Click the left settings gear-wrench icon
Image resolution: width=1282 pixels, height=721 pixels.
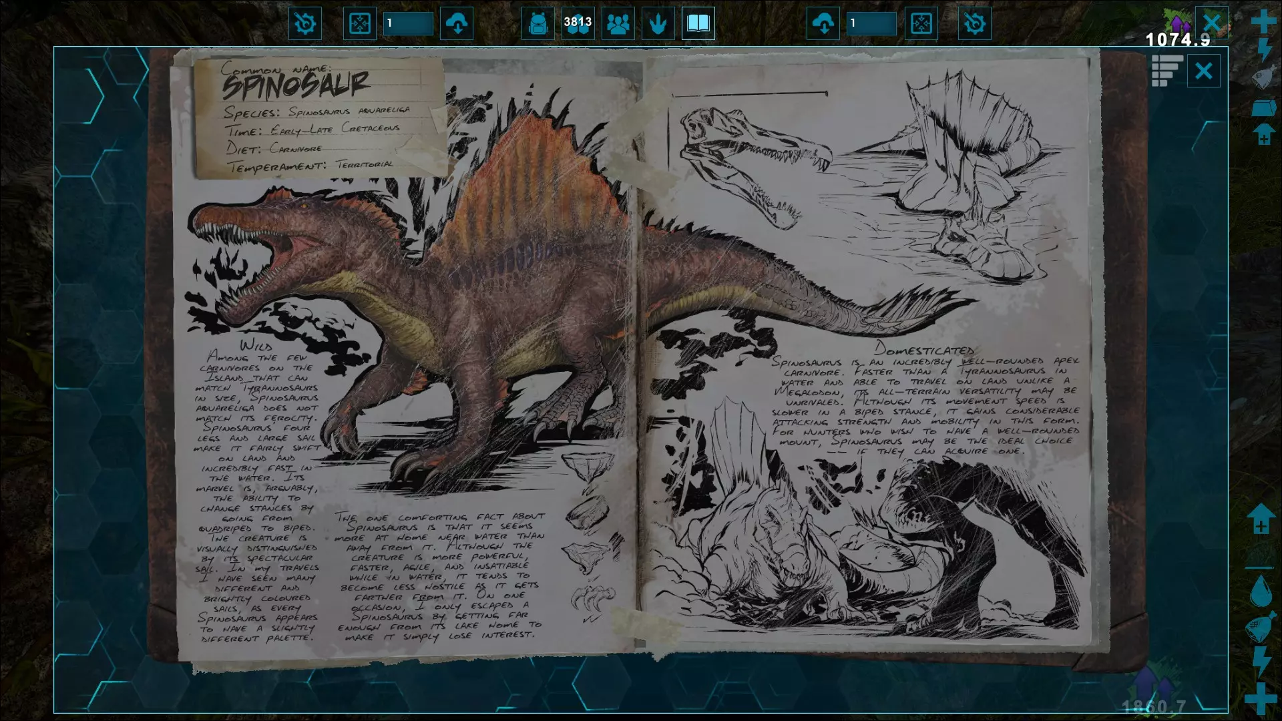coord(305,24)
